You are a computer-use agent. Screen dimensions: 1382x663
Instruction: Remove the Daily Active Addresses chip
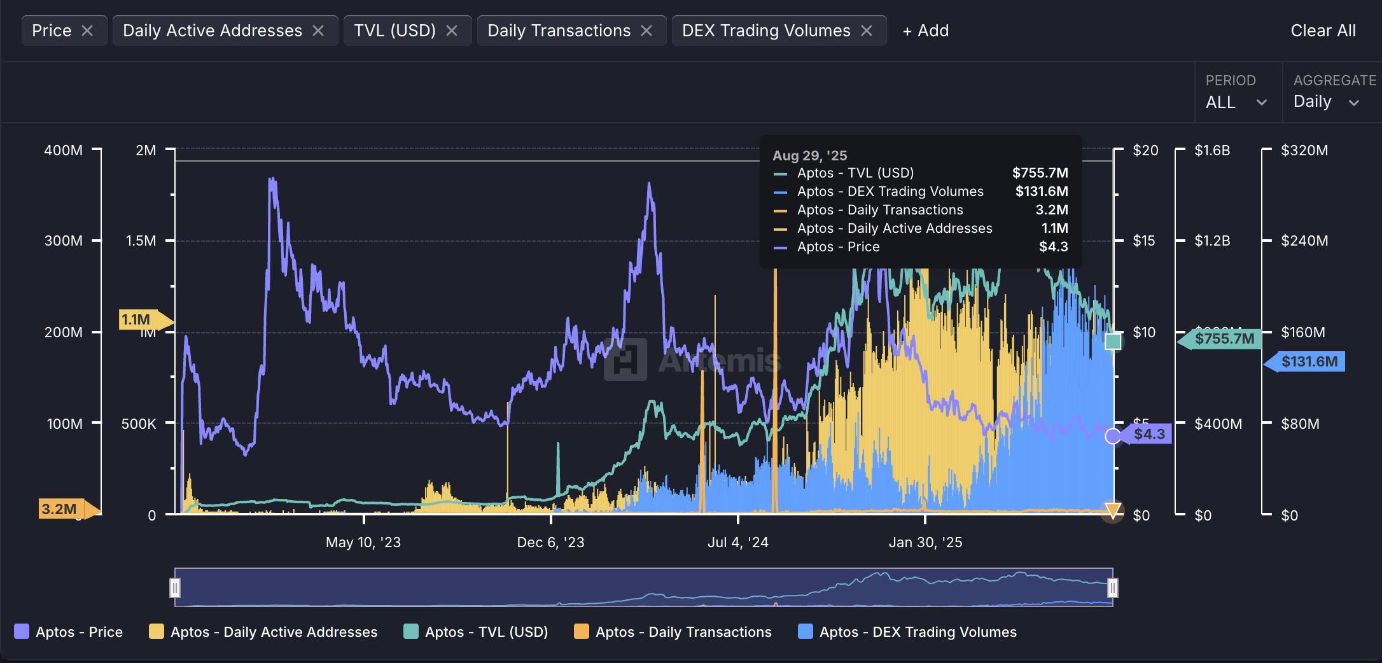pyautogui.click(x=318, y=31)
